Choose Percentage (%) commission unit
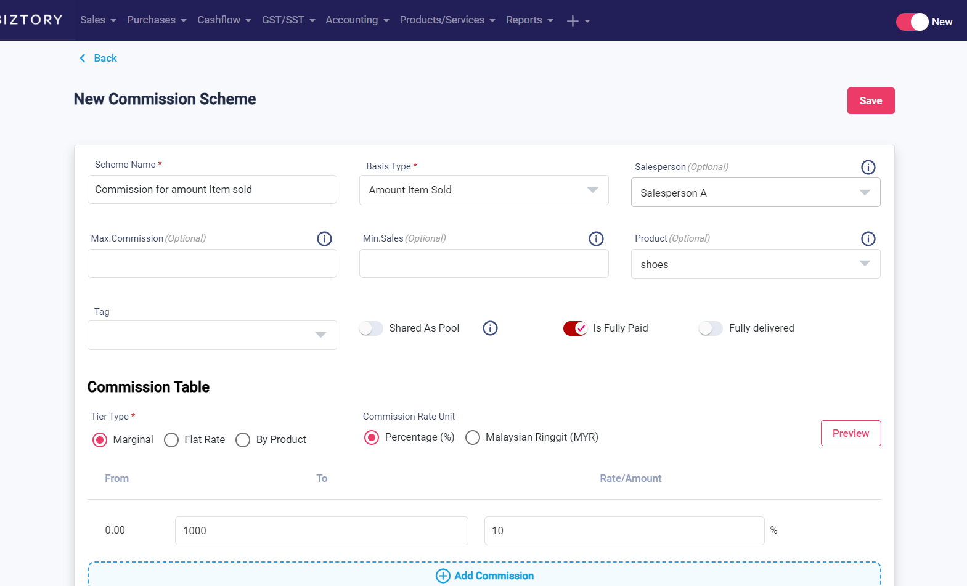The image size is (967, 586). (x=372, y=437)
